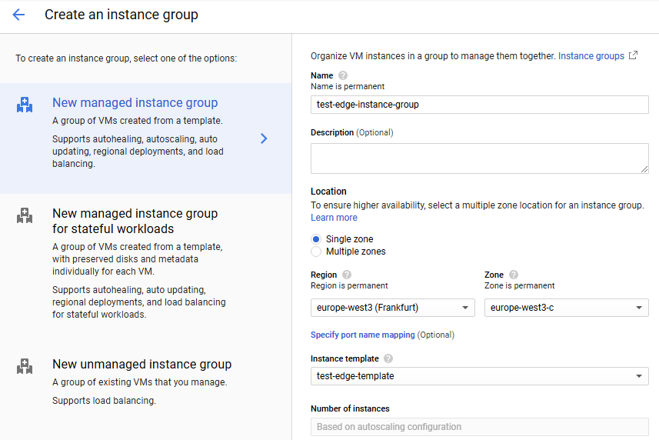Click into the Description text area

tap(479, 158)
